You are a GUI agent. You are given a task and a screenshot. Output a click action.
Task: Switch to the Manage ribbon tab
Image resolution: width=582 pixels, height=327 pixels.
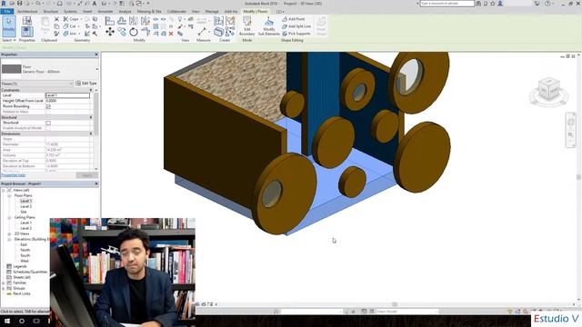212,12
